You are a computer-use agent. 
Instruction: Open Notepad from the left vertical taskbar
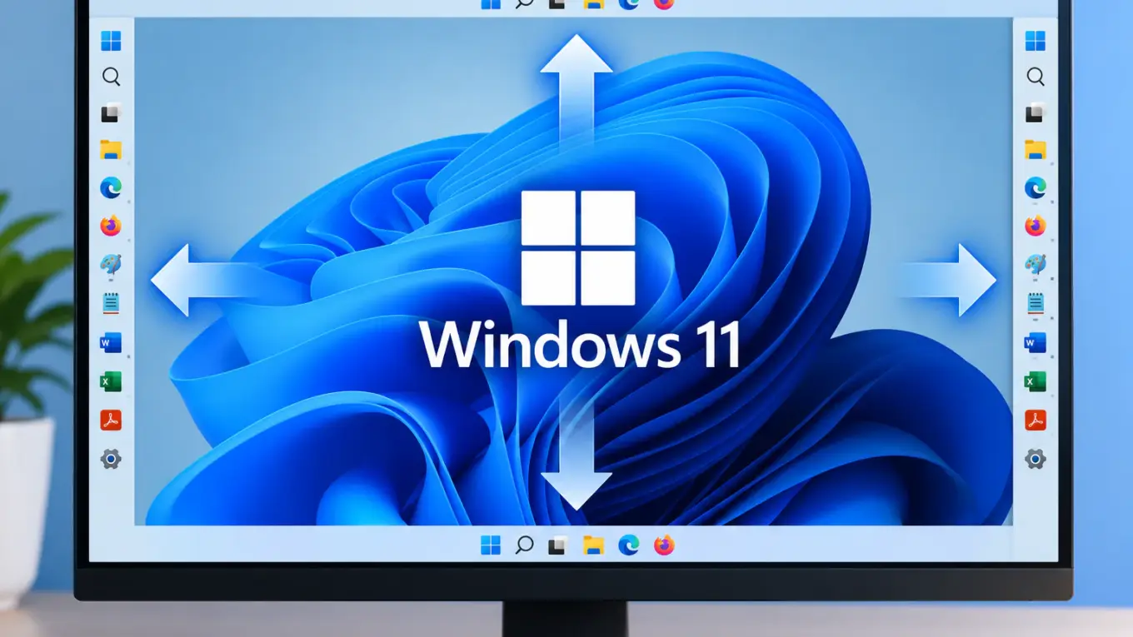(x=111, y=303)
